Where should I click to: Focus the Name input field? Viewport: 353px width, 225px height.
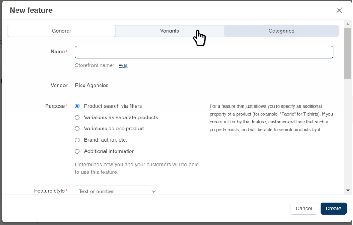(x=204, y=52)
